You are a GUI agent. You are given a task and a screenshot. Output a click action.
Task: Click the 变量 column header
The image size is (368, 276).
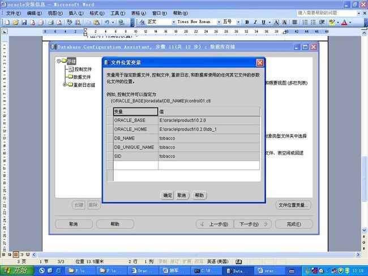(x=135, y=111)
